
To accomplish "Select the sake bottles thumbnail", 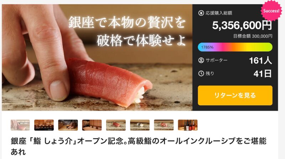I will point(188,125).
